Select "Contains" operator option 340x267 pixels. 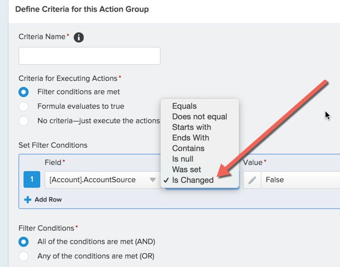[188, 148]
